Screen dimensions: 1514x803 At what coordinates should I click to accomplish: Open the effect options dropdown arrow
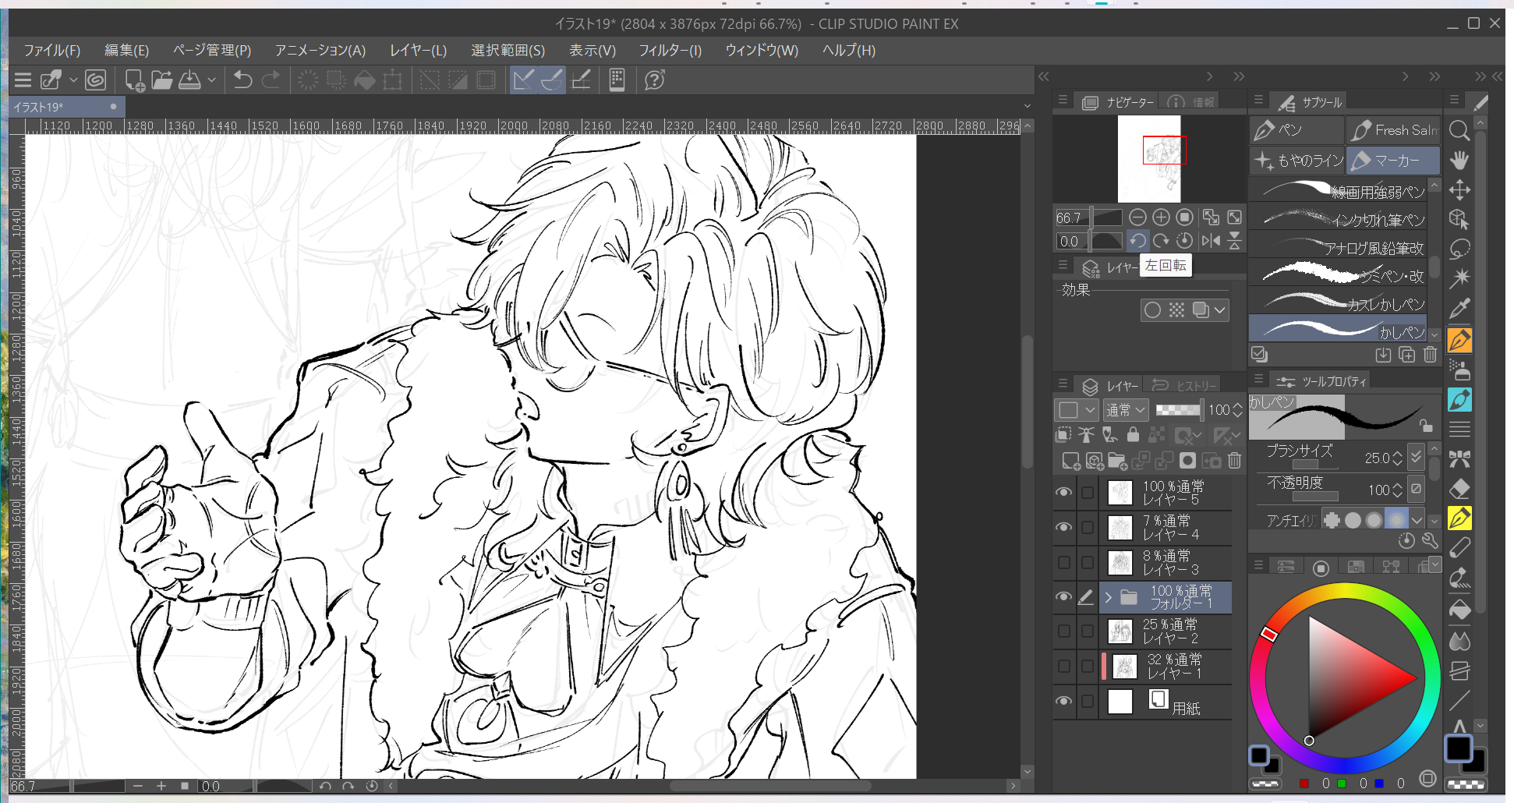coord(1220,310)
